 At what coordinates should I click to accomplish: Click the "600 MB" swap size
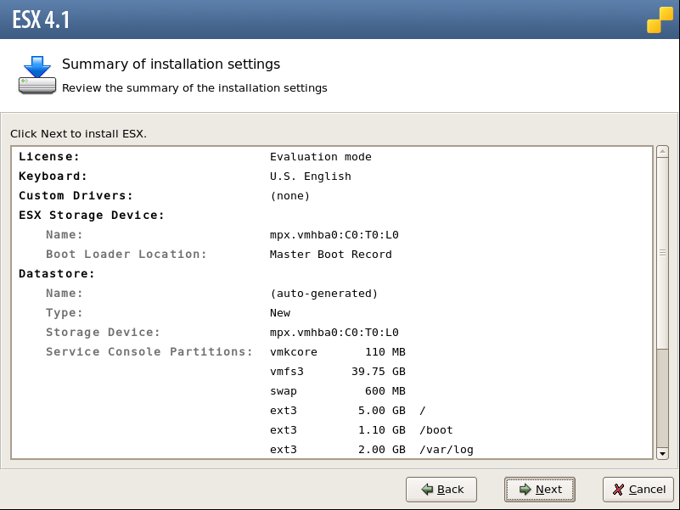coord(385,390)
